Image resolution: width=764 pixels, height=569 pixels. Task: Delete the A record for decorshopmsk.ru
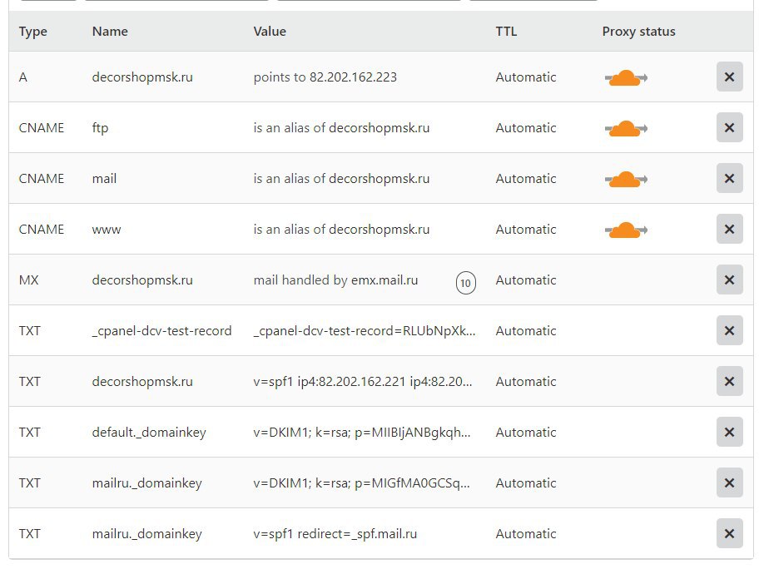point(729,77)
